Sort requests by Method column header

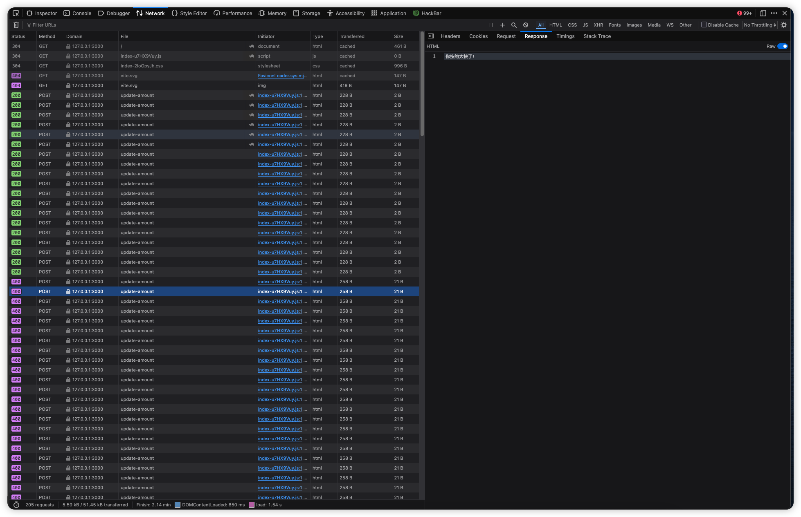tap(50, 36)
